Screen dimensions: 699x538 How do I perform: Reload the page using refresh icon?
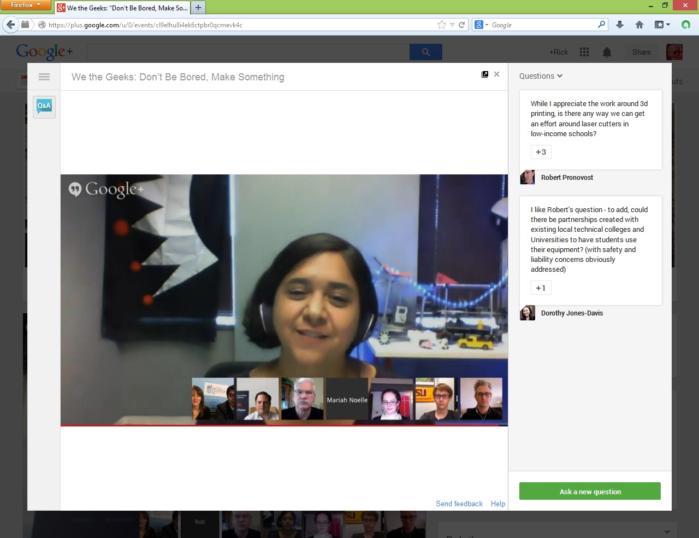point(462,25)
